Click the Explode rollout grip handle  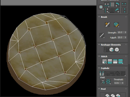[126, 68]
